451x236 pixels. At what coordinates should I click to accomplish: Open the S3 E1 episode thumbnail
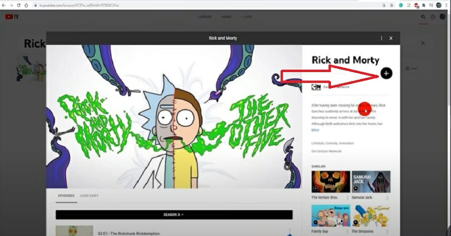75,231
